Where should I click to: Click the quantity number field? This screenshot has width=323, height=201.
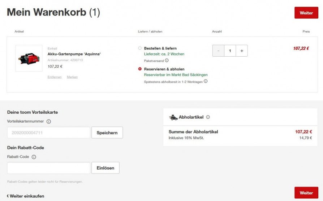click(230, 51)
